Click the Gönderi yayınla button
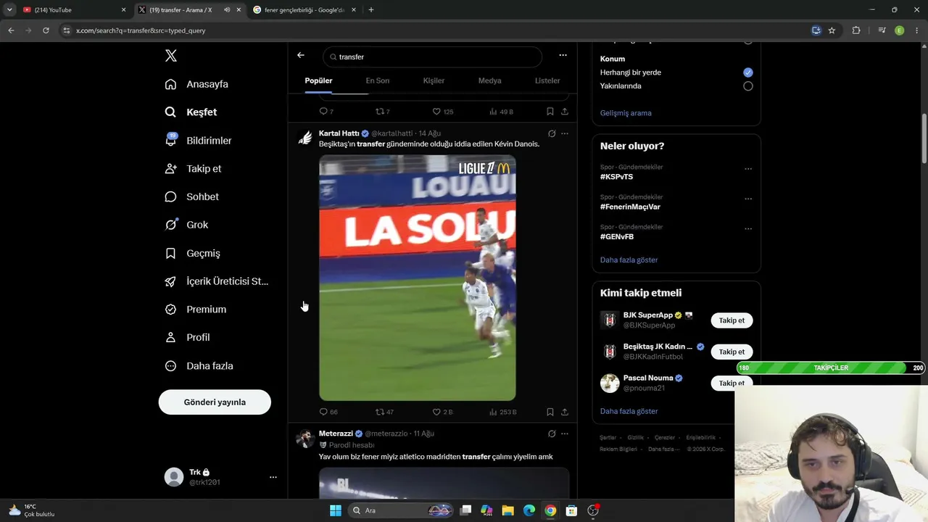928x522 pixels. (x=215, y=402)
